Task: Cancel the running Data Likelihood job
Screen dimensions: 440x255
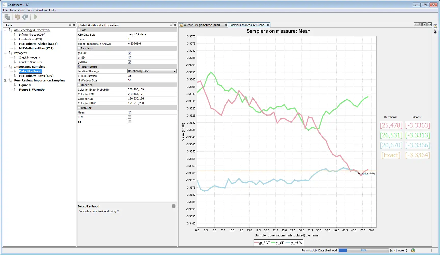Action: pyautogui.click(x=392, y=251)
